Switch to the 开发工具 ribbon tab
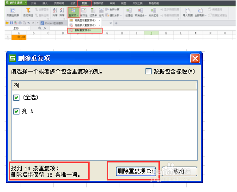Image resolution: width=237 pixels, height=192 pixels. 138,3
